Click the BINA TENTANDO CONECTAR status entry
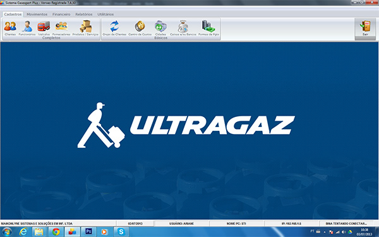 346,224
